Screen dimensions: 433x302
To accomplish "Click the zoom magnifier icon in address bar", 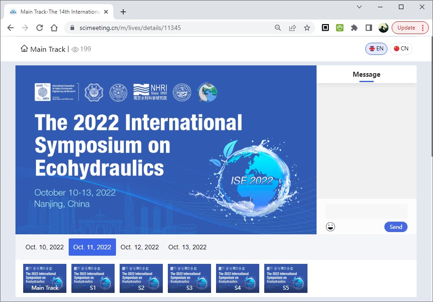I will click(x=278, y=28).
